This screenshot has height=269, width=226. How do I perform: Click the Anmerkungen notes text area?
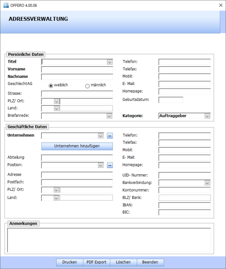coord(109,240)
